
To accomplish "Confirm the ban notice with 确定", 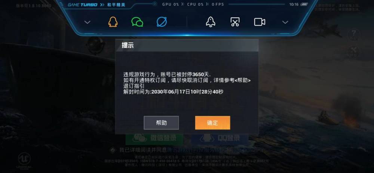I will coord(212,123).
